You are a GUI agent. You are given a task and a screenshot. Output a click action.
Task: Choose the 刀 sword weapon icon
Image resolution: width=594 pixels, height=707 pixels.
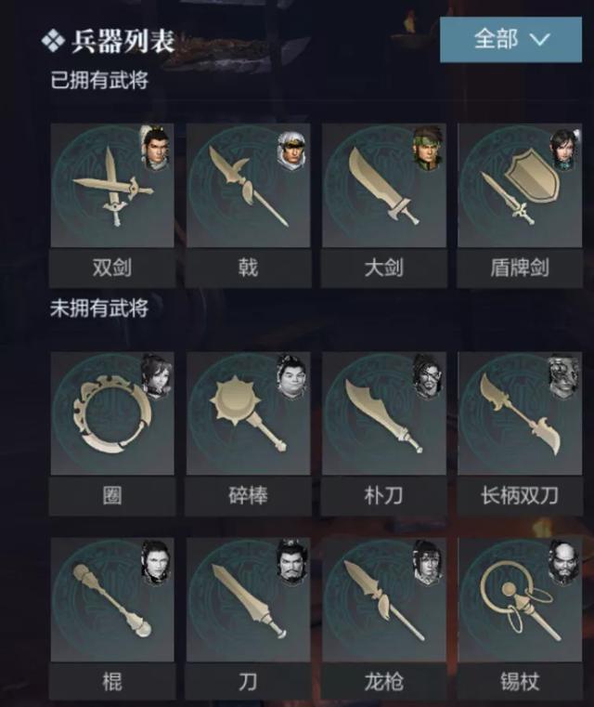pos(248,599)
